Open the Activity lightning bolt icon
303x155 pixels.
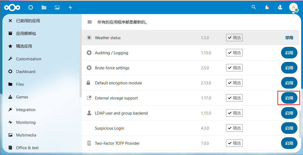(70, 7)
